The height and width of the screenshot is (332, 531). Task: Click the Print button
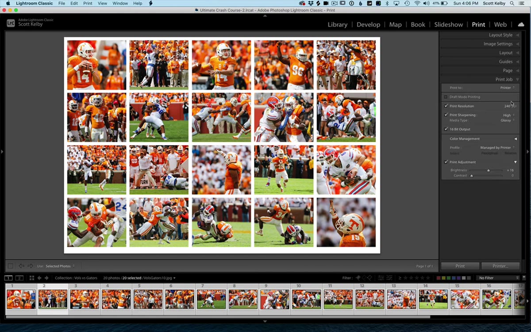click(x=460, y=266)
